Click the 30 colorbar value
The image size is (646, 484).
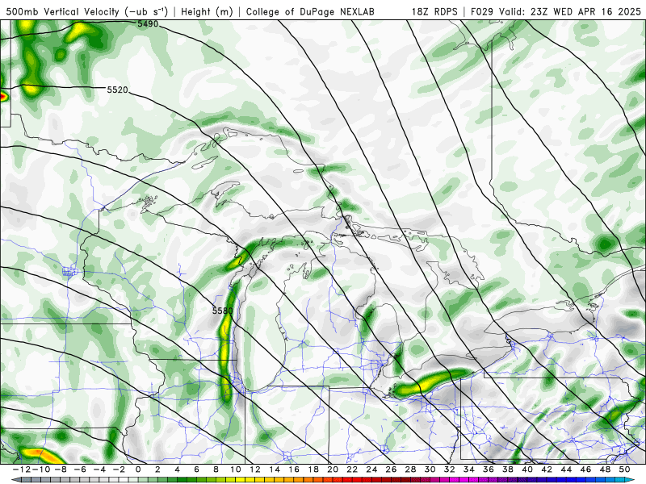(x=430, y=469)
